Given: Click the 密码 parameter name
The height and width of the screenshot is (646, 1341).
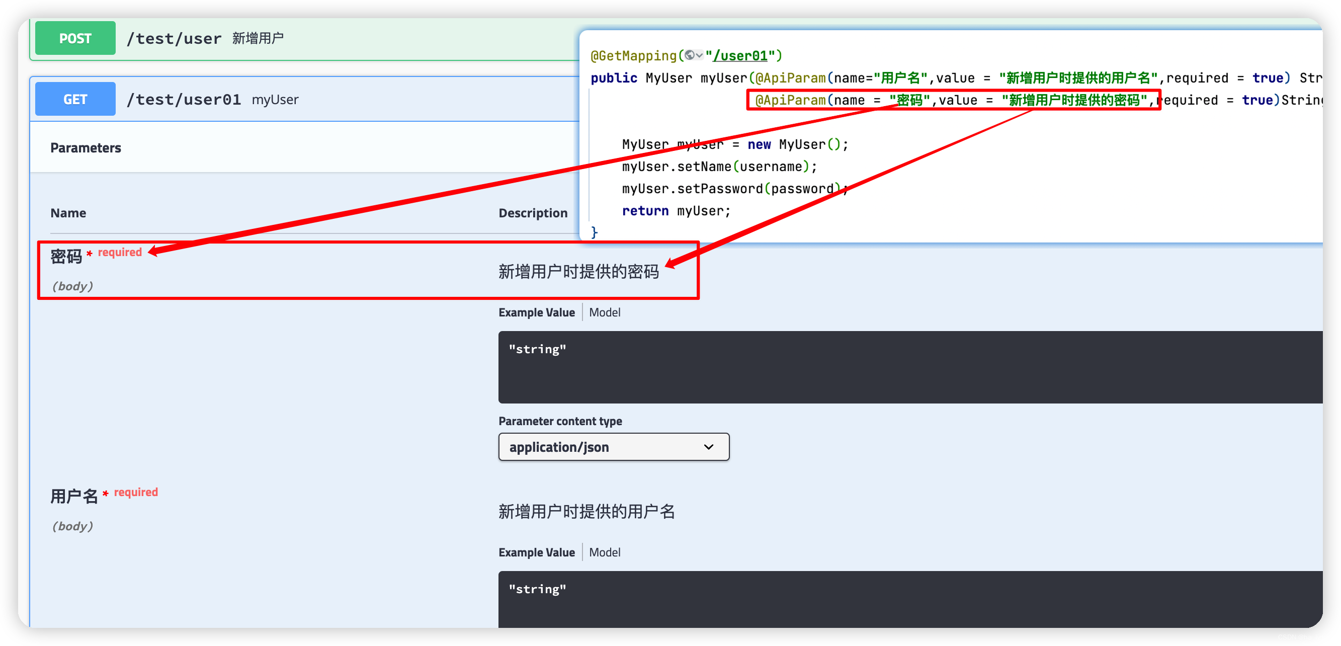Looking at the screenshot, I should (66, 256).
